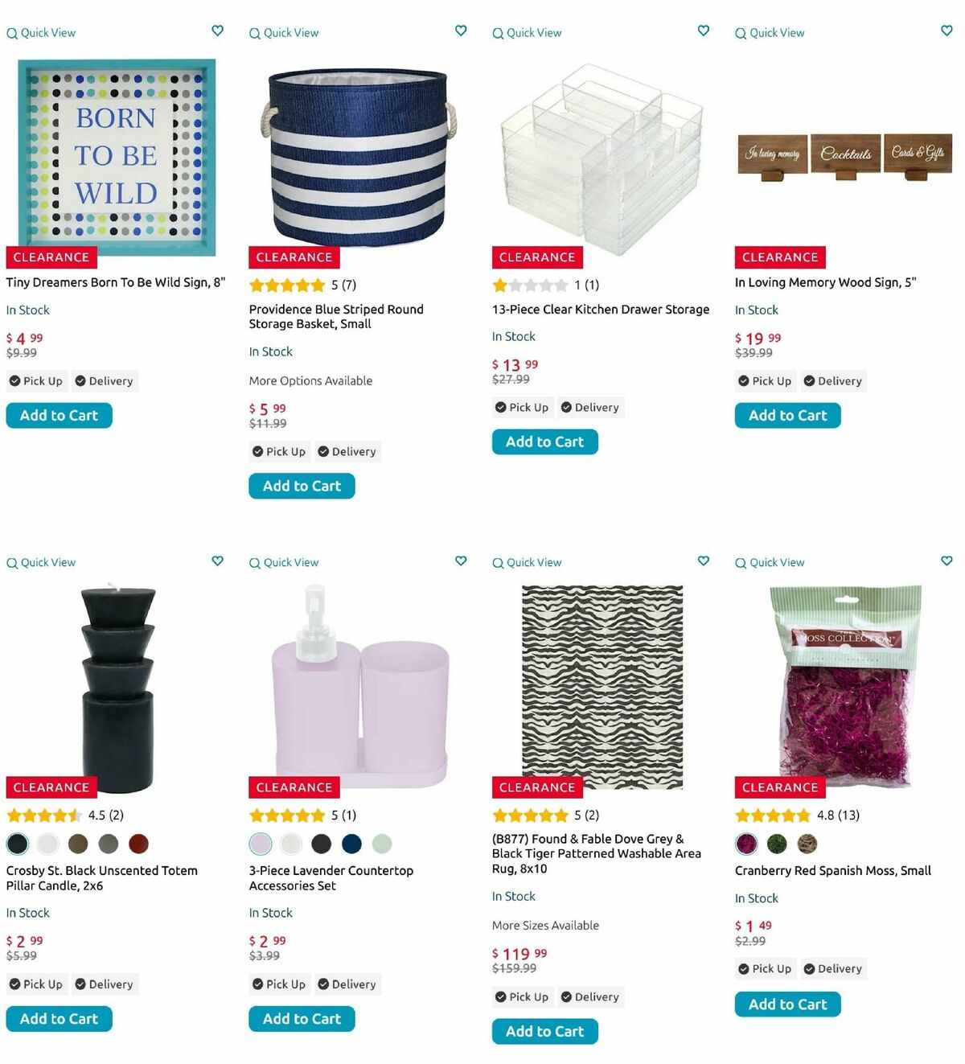Add lavender countertop set to favorites
965x1064 pixels.
(x=461, y=561)
